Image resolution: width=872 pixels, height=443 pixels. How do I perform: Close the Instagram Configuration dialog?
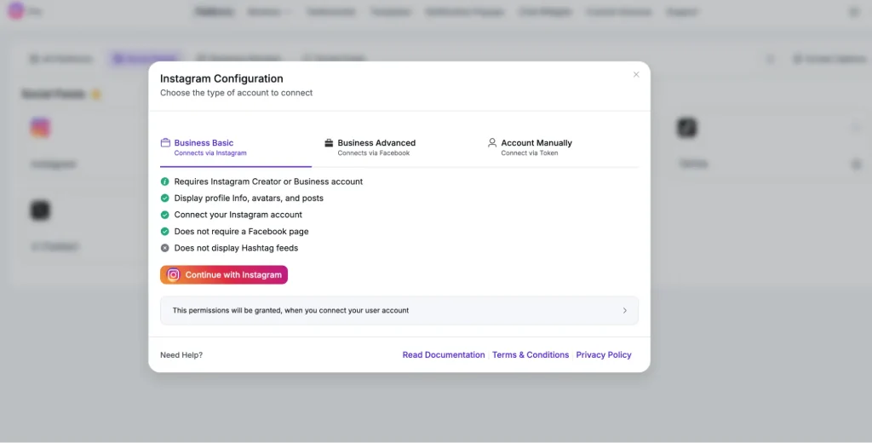coord(636,75)
